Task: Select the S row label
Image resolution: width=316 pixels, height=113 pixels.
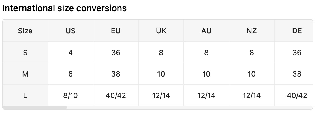Action: [x=25, y=53]
